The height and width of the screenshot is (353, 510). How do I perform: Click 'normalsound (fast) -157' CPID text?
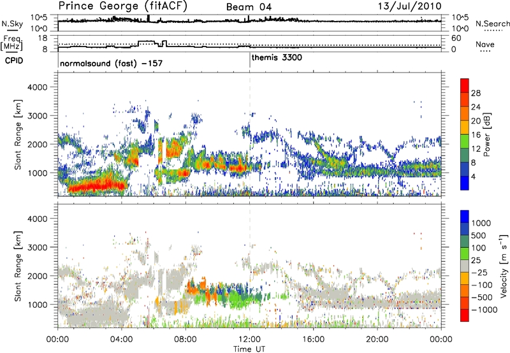click(x=111, y=63)
